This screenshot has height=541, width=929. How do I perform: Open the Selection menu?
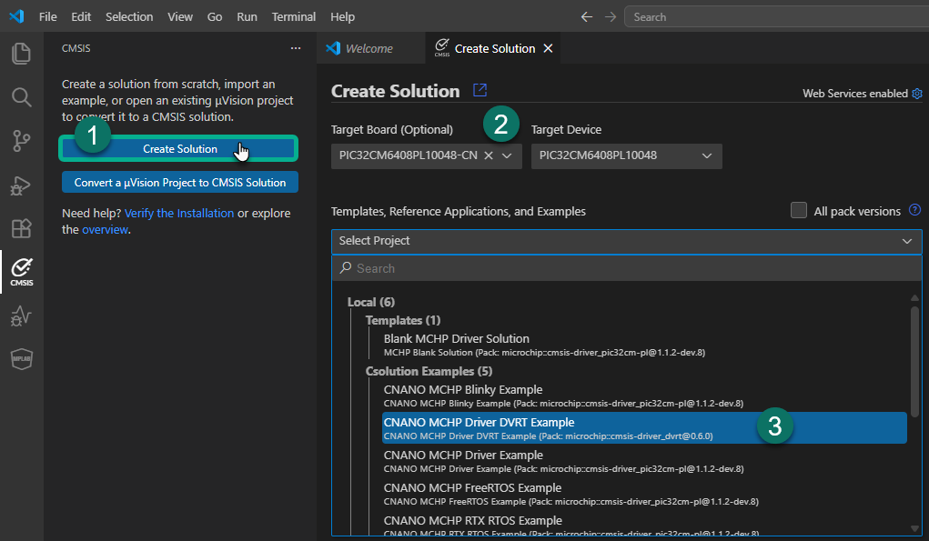(129, 16)
